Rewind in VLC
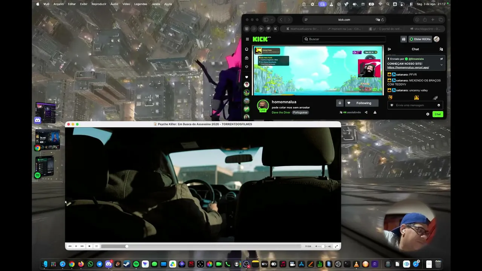Screen dimensions: 482x271 (x=70, y=246)
